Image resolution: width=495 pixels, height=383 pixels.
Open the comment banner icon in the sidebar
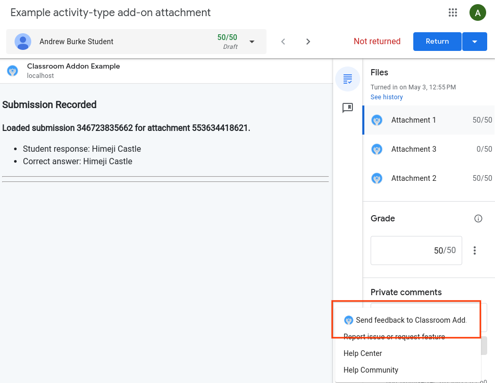pyautogui.click(x=348, y=108)
